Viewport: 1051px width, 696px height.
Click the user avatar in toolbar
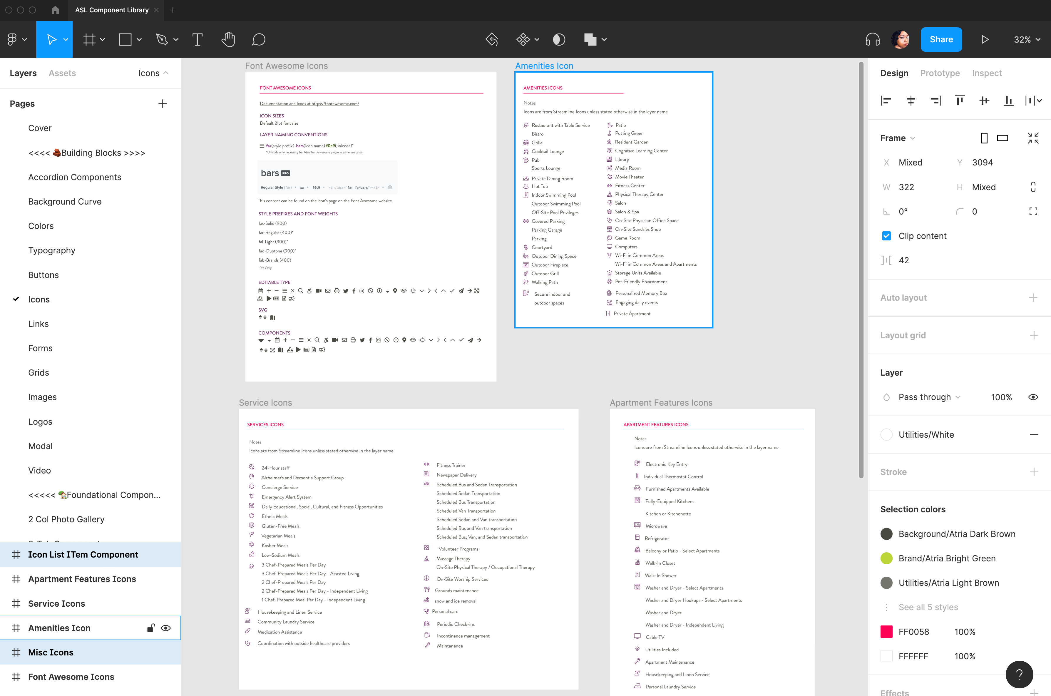pos(901,39)
